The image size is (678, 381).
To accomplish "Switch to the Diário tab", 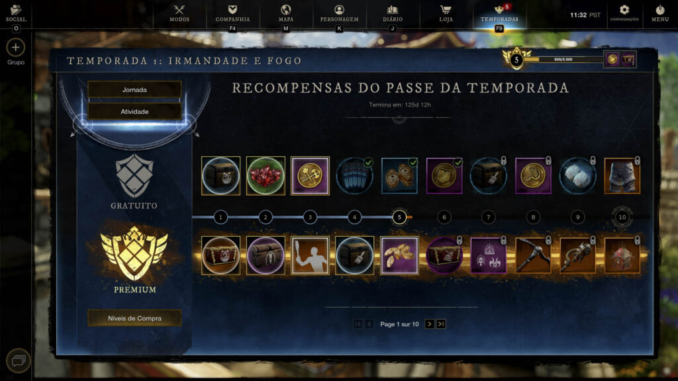I will pos(393,13).
